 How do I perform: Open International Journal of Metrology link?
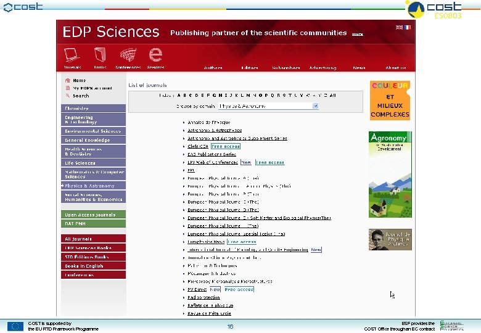[x=247, y=250]
